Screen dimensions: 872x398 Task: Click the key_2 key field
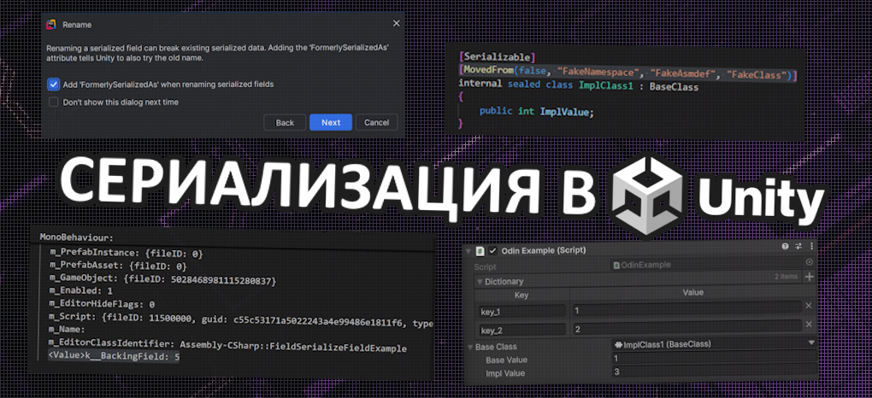[x=521, y=331]
